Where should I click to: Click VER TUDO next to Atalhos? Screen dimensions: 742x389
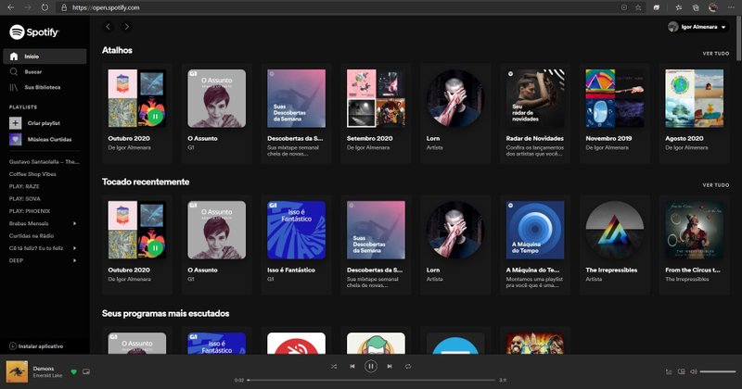715,54
